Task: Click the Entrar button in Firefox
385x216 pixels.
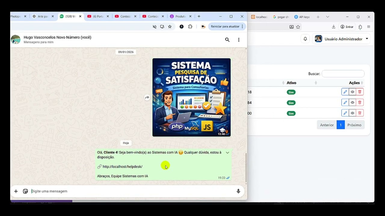Action: (x=347, y=27)
